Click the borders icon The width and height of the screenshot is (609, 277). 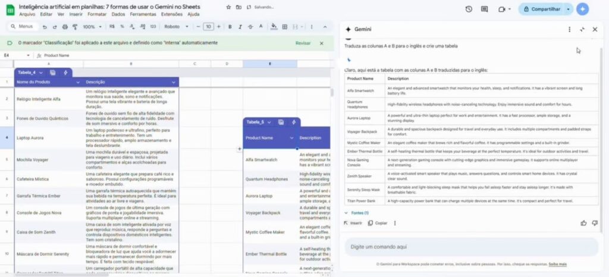(x=285, y=27)
